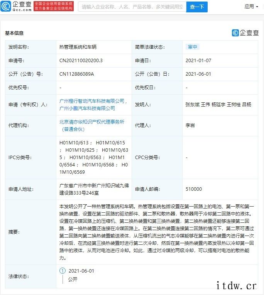Focus the company name search input field

click(x=132, y=7)
